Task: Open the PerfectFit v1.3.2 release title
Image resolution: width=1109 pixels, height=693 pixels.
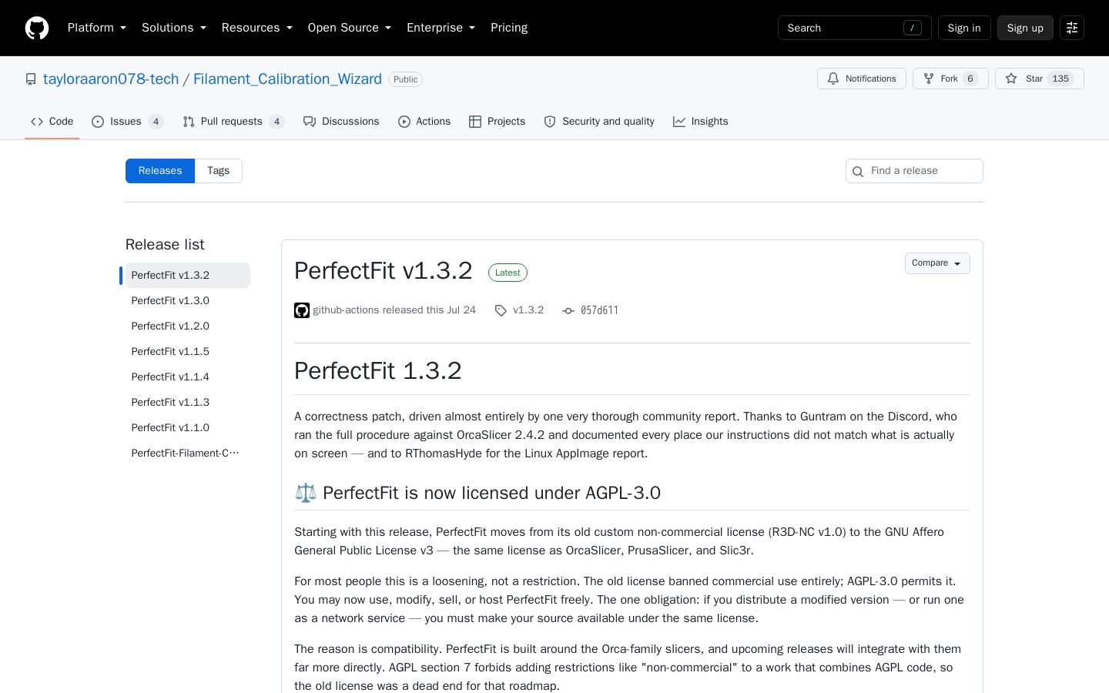Action: click(x=384, y=271)
